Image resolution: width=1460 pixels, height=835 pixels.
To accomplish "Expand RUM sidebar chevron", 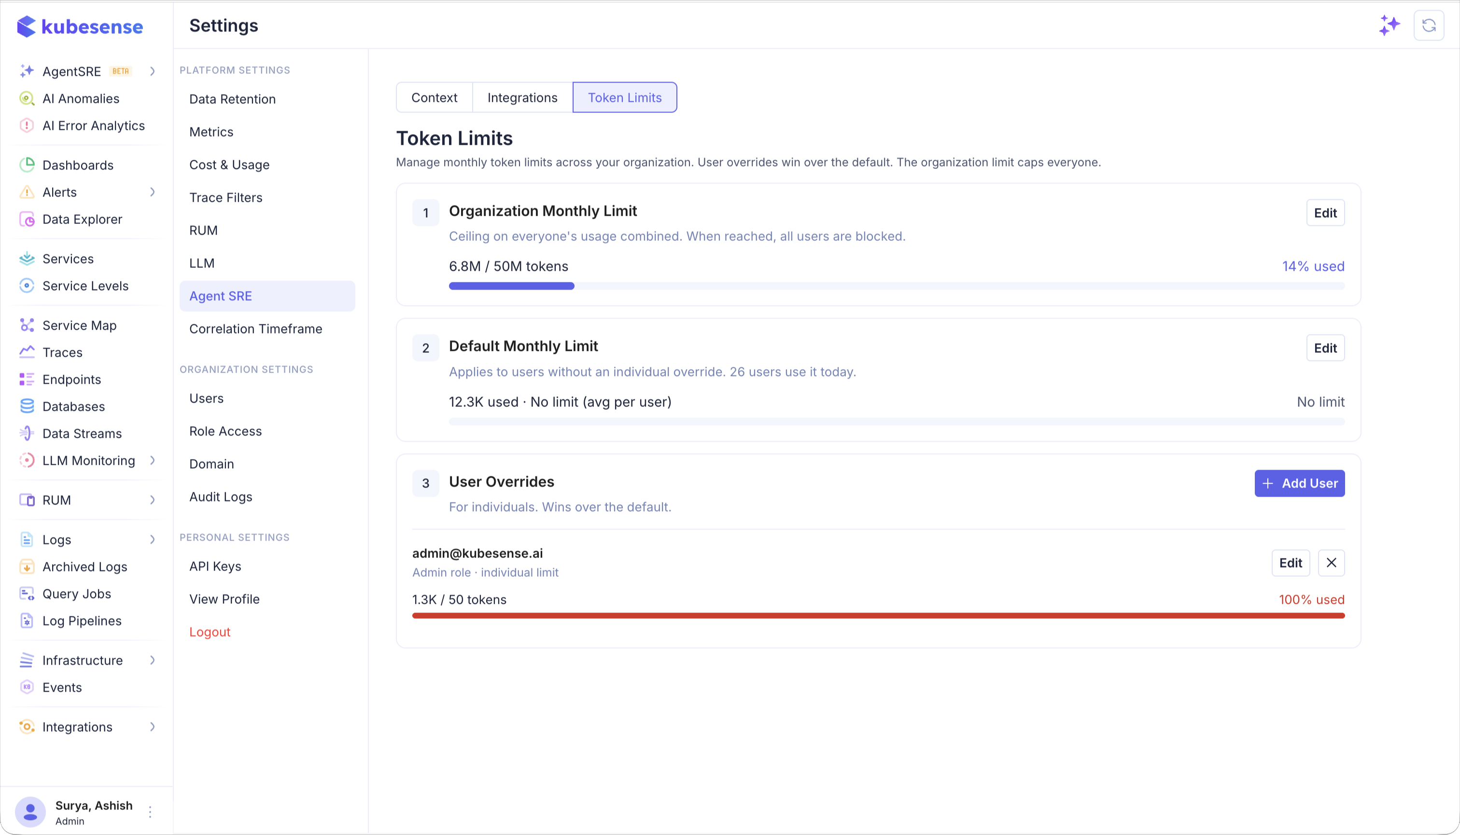I will pyautogui.click(x=153, y=500).
